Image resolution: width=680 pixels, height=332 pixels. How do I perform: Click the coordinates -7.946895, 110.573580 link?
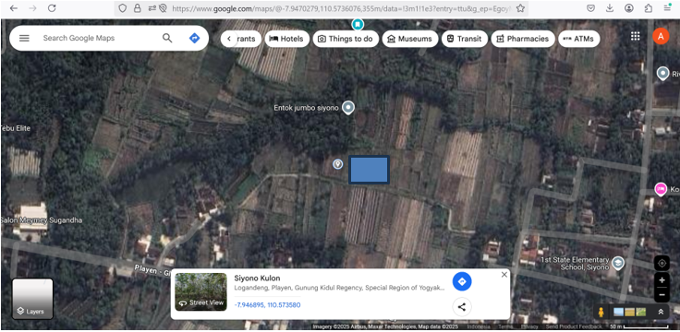tap(267, 305)
